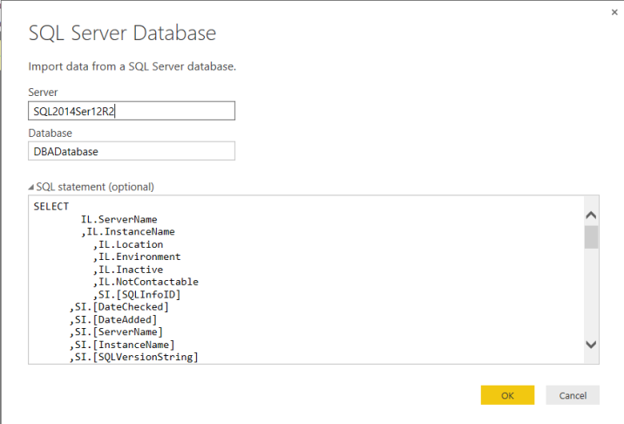Viewport: 624px width, 424px height.
Task: Click the SQL statement scrollbar thumb
Action: 591,236
